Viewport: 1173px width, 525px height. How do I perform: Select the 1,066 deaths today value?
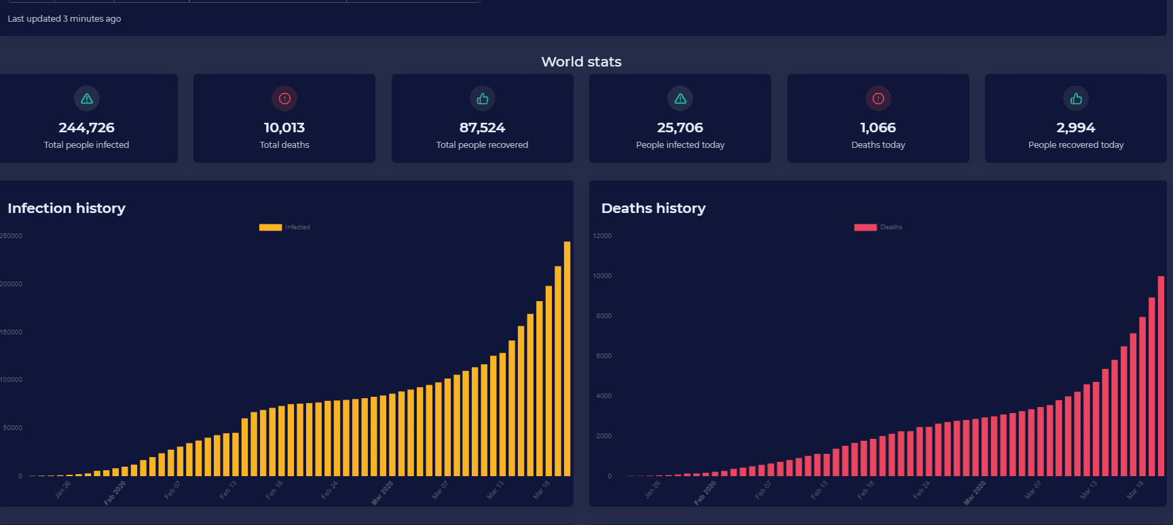878,128
